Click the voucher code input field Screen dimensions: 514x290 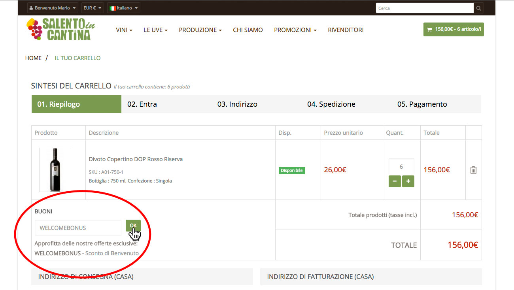(x=78, y=228)
